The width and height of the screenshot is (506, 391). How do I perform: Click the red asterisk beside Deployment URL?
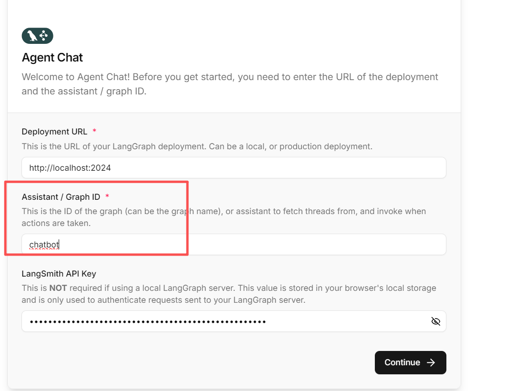(94, 131)
